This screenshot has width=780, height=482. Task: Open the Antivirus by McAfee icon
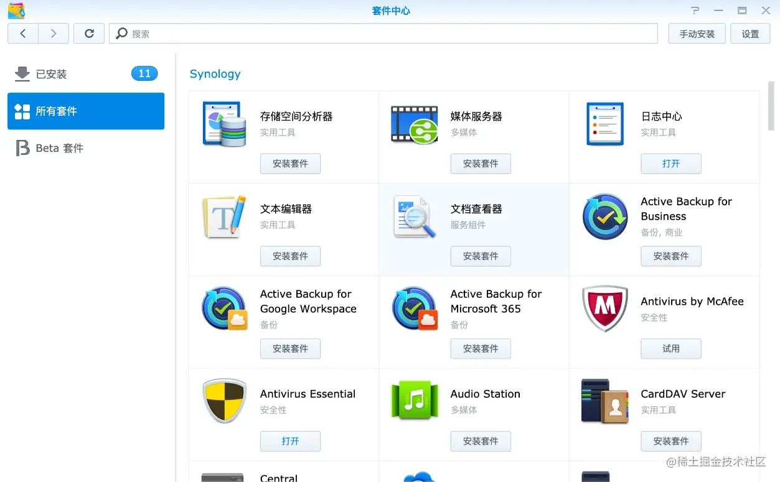(605, 309)
